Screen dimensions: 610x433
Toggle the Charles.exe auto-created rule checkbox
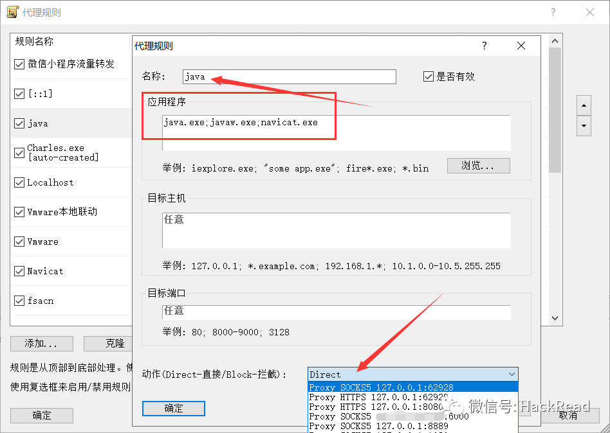click(x=19, y=153)
